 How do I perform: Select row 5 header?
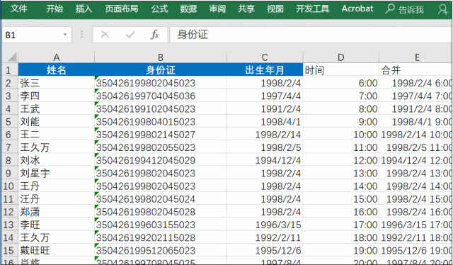[10, 121]
